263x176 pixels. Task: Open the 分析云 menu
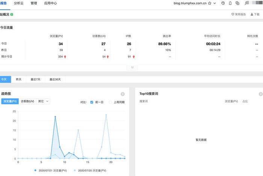[19, 3]
